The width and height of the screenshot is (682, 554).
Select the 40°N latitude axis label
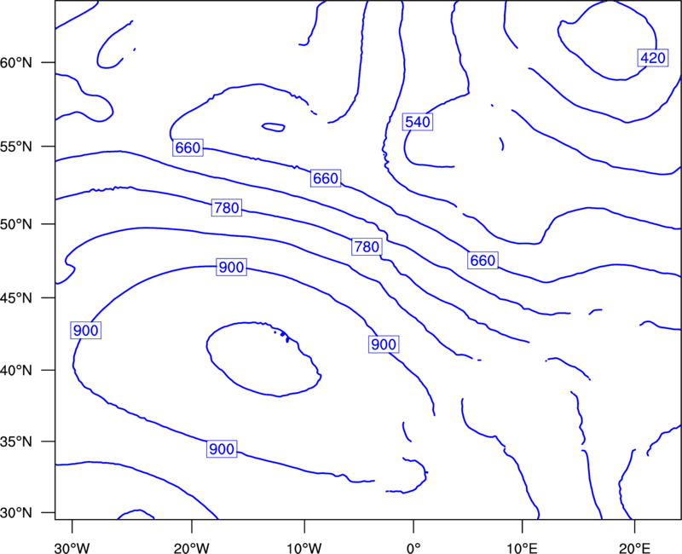[16, 371]
